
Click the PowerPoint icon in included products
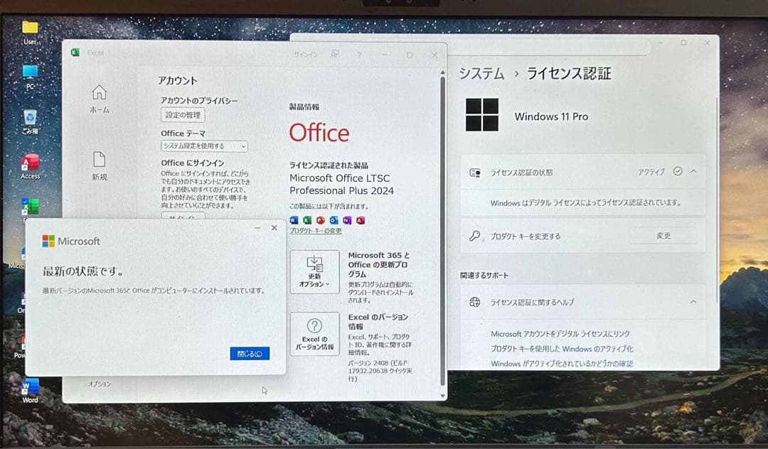click(321, 220)
